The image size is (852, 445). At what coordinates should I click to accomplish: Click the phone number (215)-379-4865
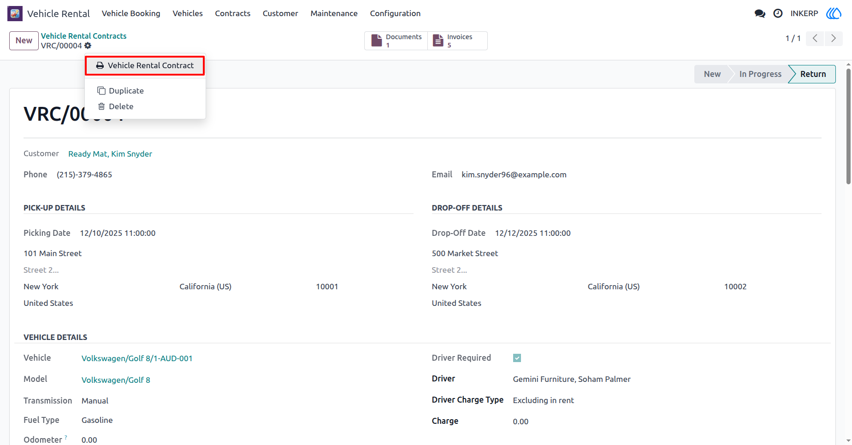pyautogui.click(x=84, y=175)
